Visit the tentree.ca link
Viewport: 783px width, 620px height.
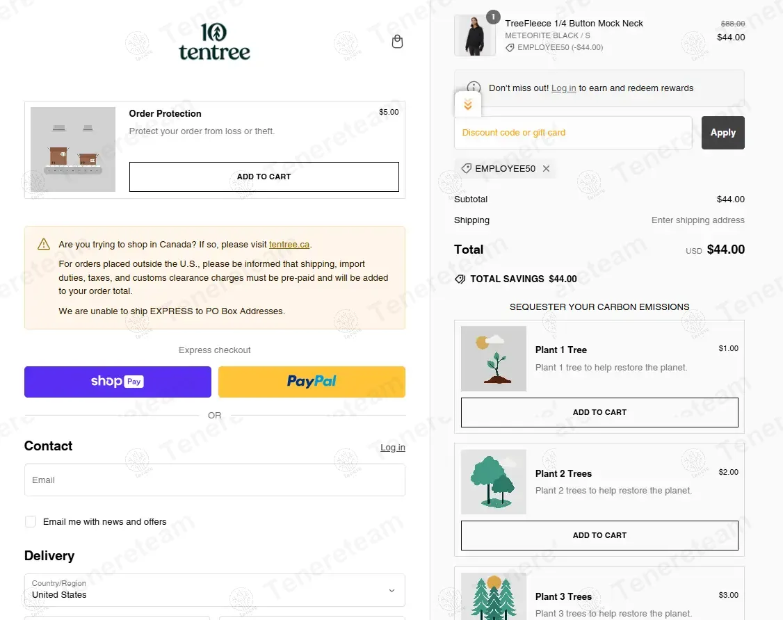click(289, 245)
